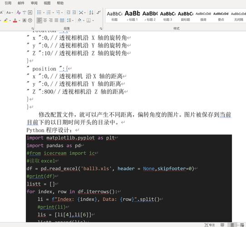
Task: Open bullet library dropdown arrow
Action: tap(44, 13)
